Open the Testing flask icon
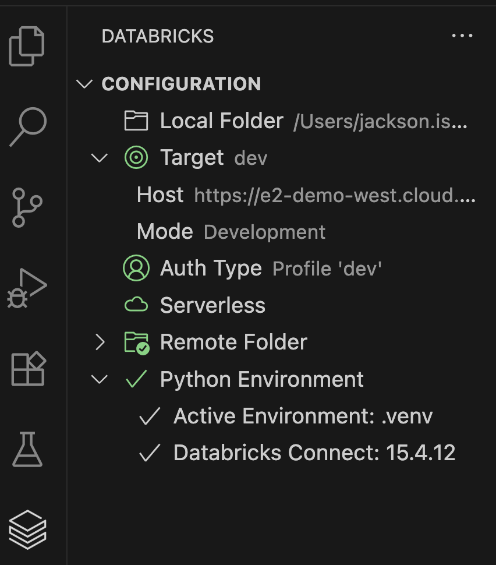 27,449
